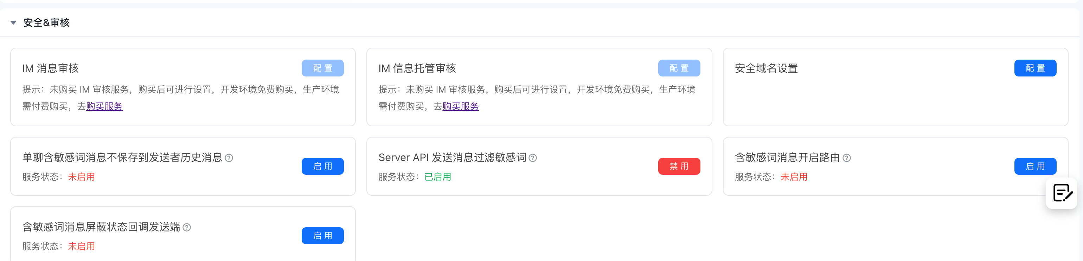Enable 含敏感词消息开启路由
The image size is (1083, 261).
point(1034,166)
